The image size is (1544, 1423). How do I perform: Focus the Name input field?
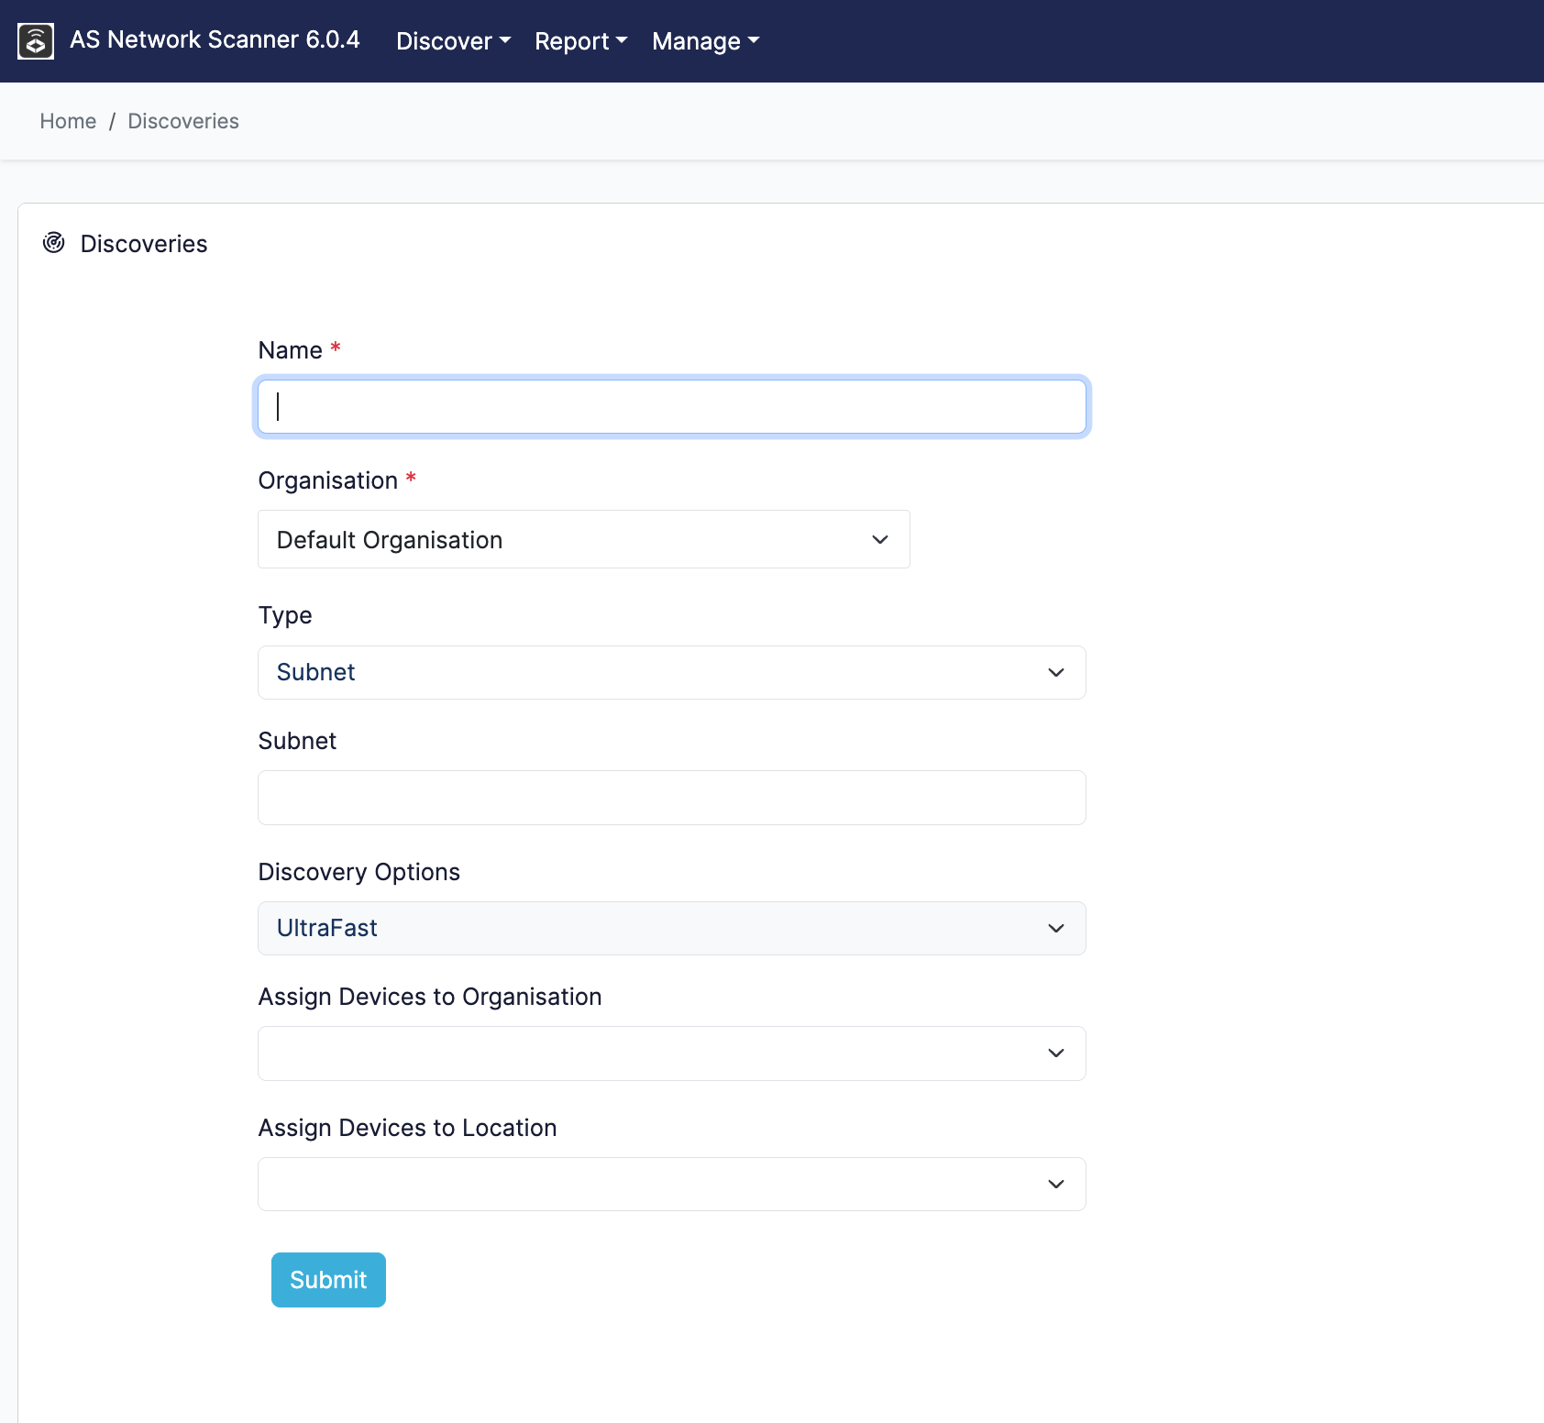click(672, 406)
